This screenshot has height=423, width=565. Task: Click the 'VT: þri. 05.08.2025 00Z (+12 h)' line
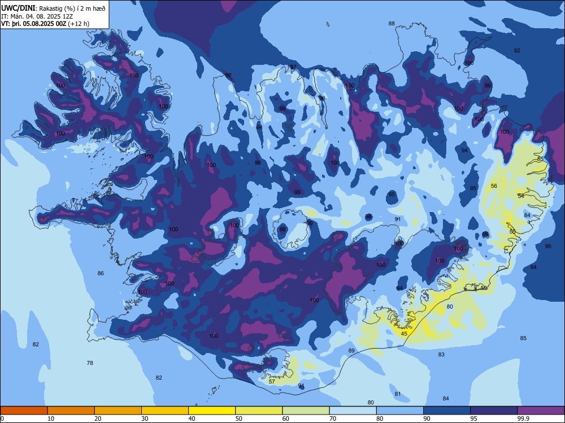click(x=45, y=24)
